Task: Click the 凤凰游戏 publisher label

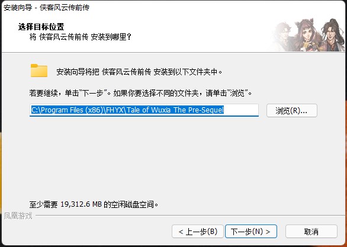Action: (18, 216)
